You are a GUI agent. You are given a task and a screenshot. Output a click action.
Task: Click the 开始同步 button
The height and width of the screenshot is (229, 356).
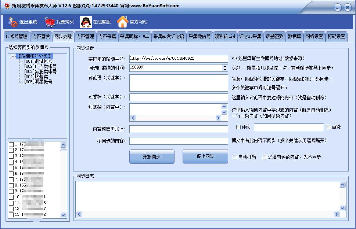[x=152, y=156]
